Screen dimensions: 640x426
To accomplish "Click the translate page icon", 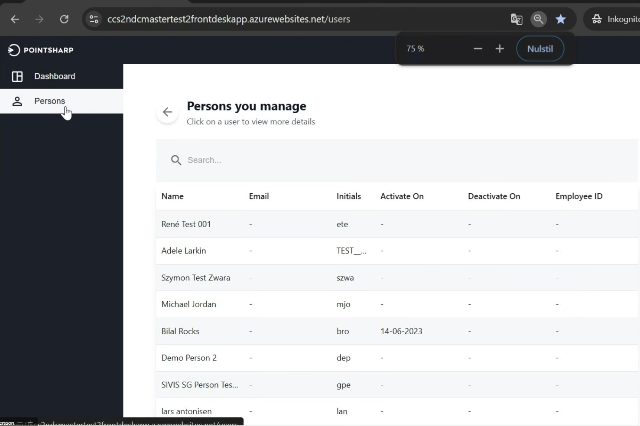I will click(517, 19).
